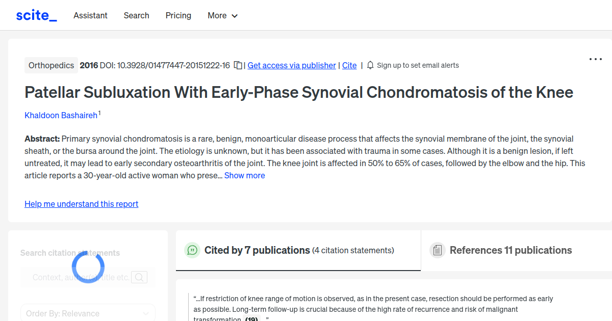
Task: Click the References document icon
Action: point(437,250)
